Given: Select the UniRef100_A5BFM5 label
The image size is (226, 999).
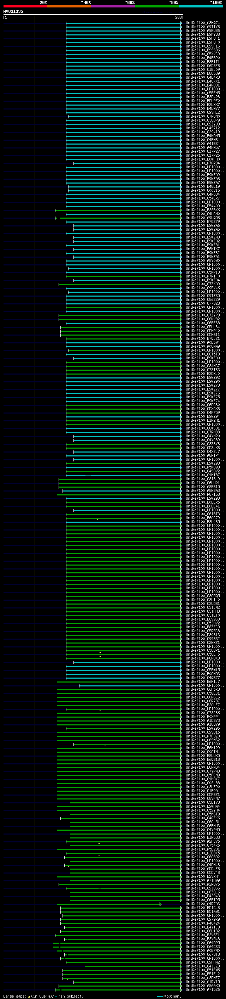Looking at the screenshot, I should click(203, 93).
